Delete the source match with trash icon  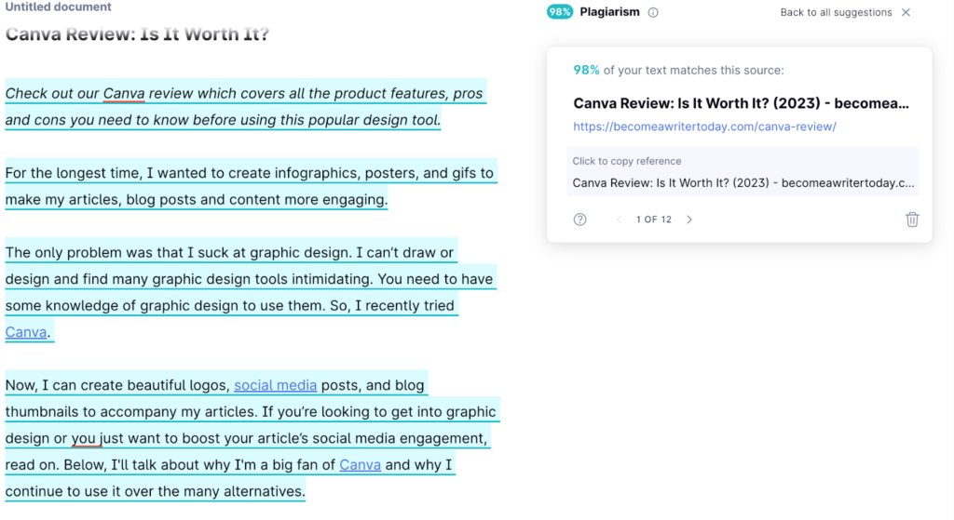point(912,220)
